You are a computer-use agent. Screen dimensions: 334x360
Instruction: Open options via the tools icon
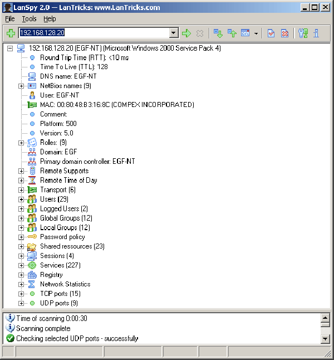(x=303, y=33)
